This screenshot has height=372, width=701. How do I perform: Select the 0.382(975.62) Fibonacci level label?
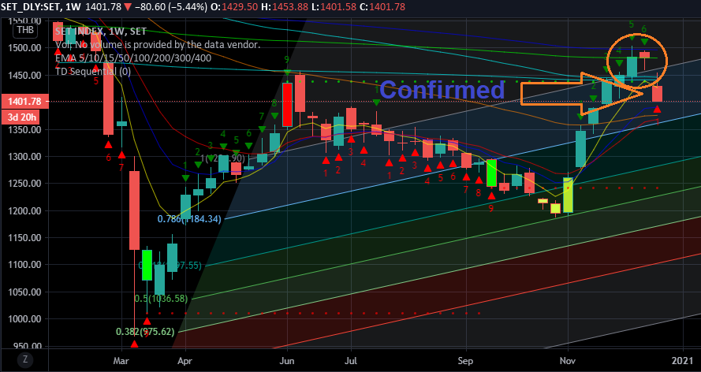(x=145, y=332)
